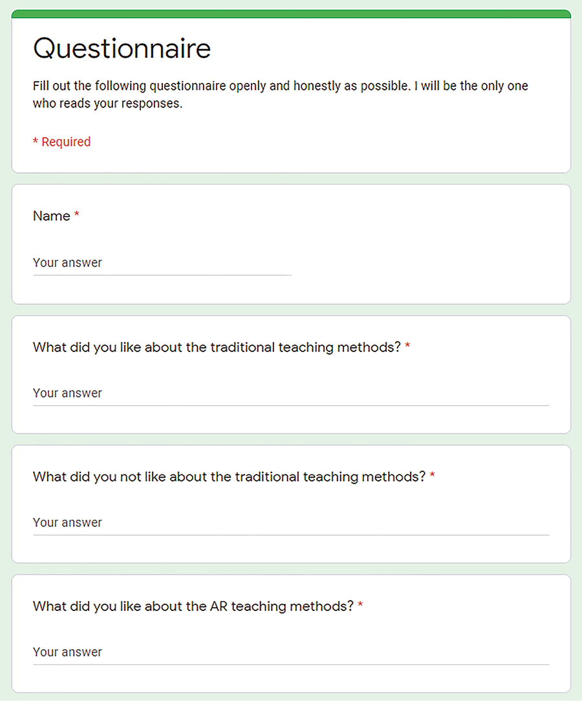Click the Name answer input field
Viewport: 582px width, 701px height.
pyautogui.click(x=162, y=263)
